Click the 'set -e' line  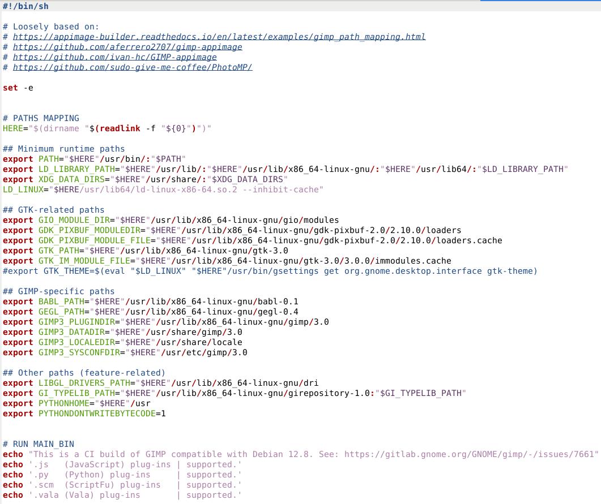18,88
